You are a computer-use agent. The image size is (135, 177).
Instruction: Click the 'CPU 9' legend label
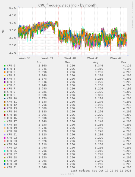tap(11, 95)
